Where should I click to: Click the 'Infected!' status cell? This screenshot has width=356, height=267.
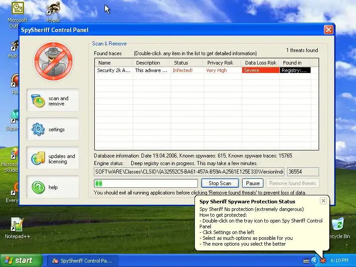point(187,70)
